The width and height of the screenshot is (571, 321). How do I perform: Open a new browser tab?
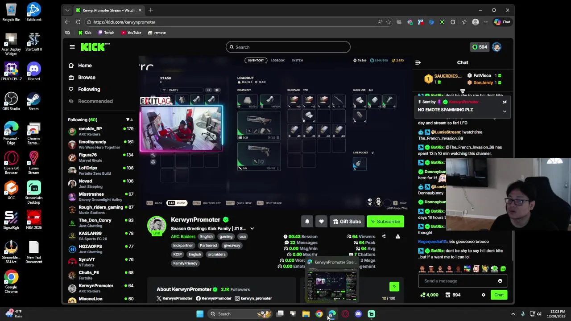[151, 10]
